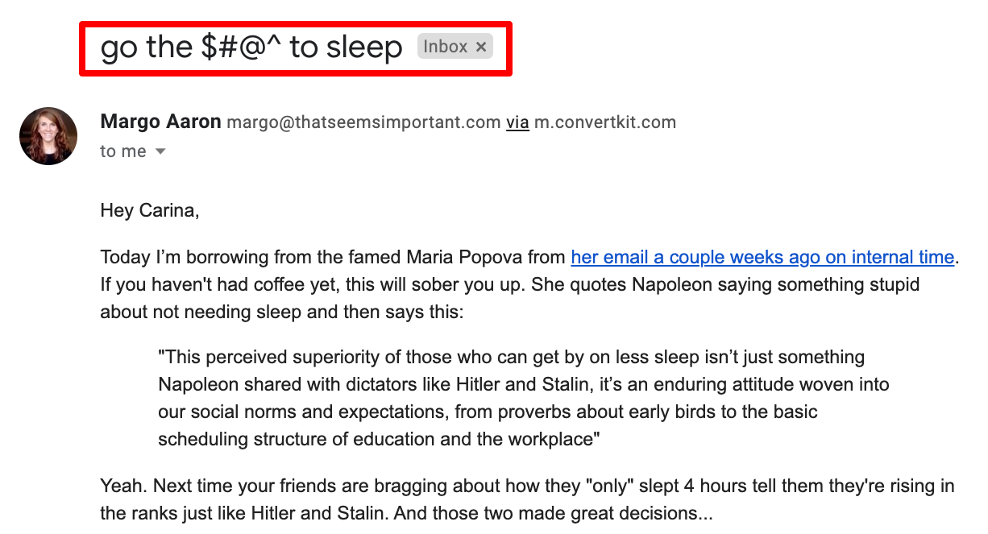Open Margo Aaron's profile photo
Viewport: 988px width, 534px height.
click(x=48, y=136)
